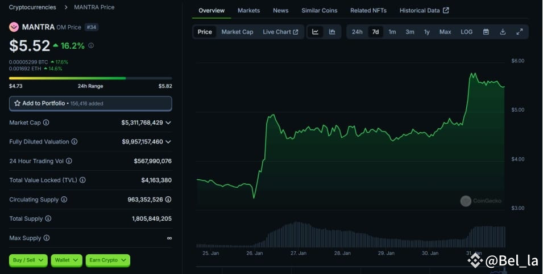Open the Earn Crypto dropdown

(107, 260)
